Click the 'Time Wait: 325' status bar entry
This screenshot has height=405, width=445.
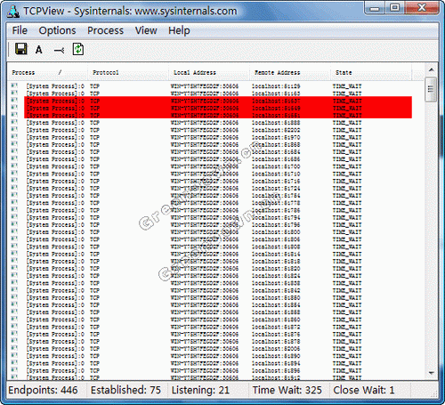click(x=287, y=390)
